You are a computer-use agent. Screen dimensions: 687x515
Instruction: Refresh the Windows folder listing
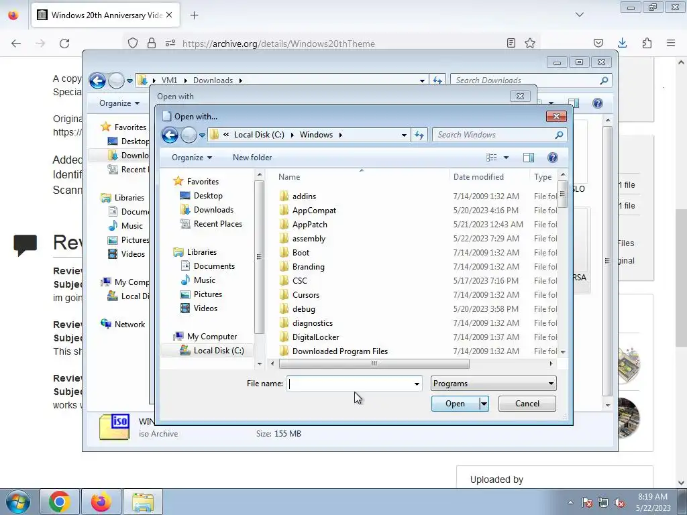(419, 135)
